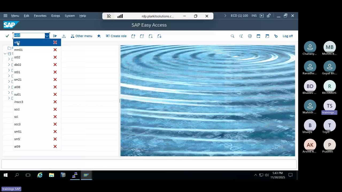This screenshot has width=342, height=192.
Task: Remove st02 history entry with red X
Action: point(55,57)
